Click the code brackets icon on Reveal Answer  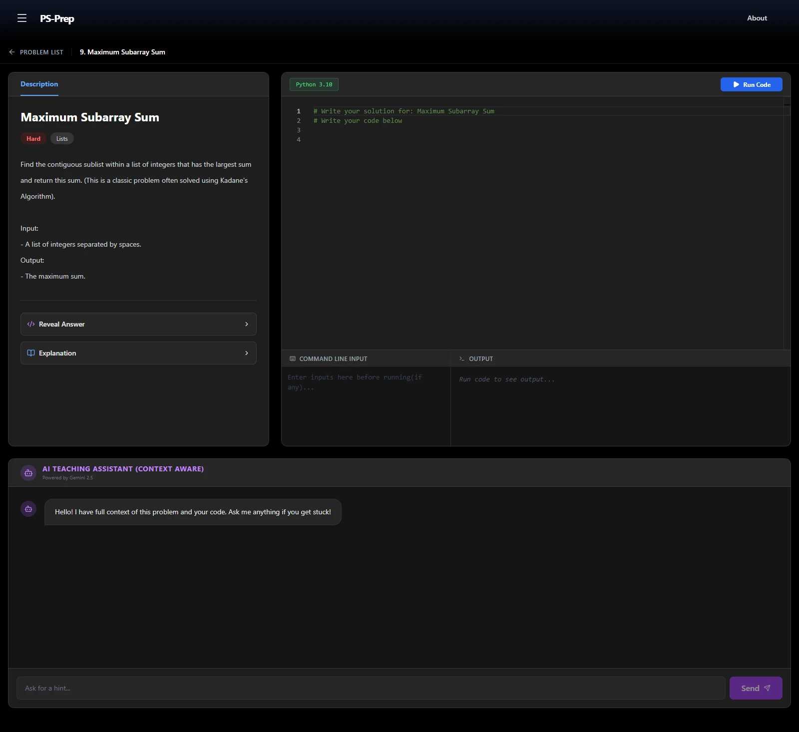tap(31, 324)
